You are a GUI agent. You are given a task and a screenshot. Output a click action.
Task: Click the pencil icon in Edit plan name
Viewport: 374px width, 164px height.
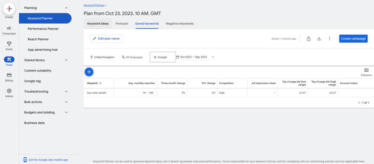tap(94, 39)
